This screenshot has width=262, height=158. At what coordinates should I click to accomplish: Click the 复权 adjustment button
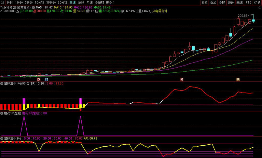pyautogui.click(x=205, y=3)
